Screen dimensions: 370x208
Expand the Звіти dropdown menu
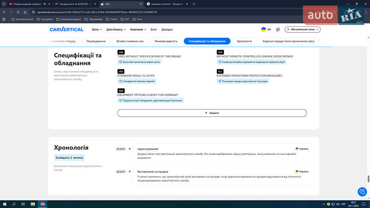[96, 29]
